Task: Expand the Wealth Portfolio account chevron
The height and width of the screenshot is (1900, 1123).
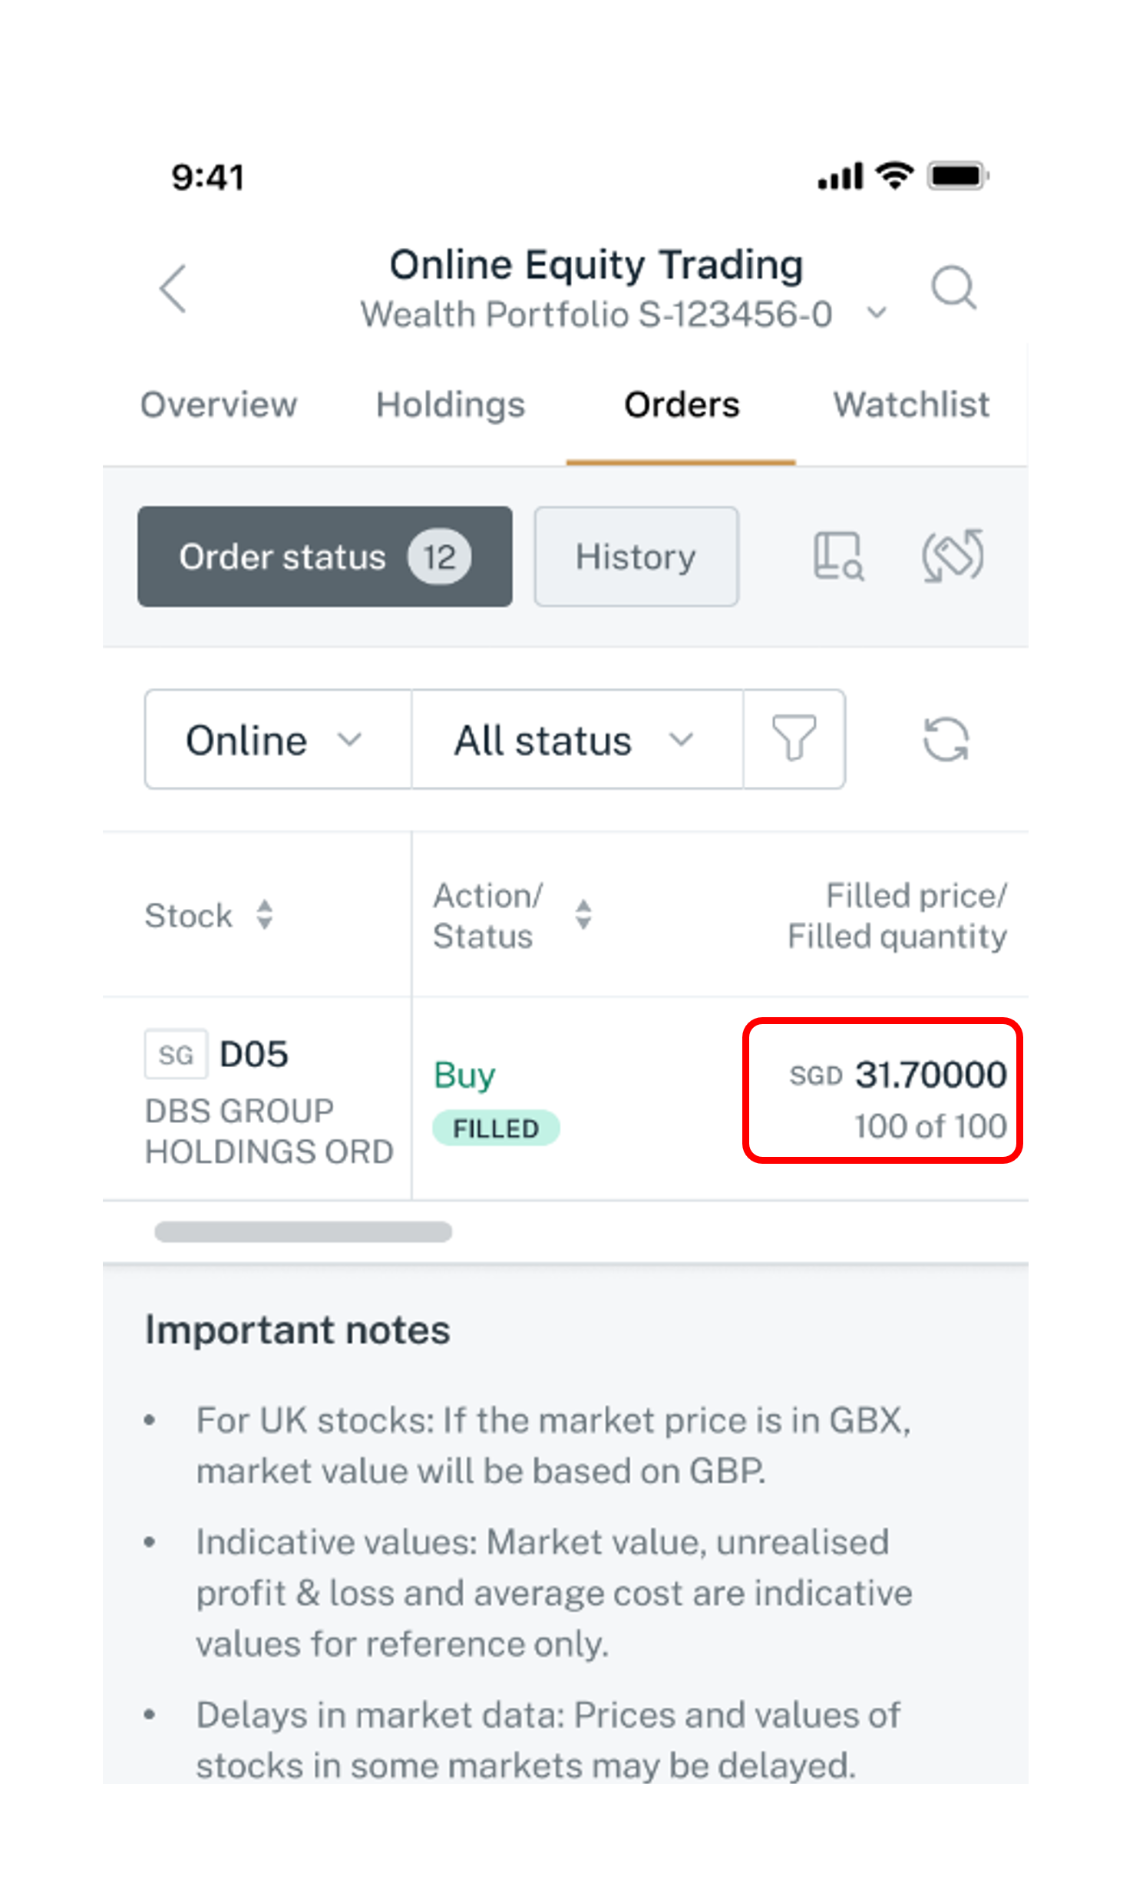Action: (x=876, y=312)
